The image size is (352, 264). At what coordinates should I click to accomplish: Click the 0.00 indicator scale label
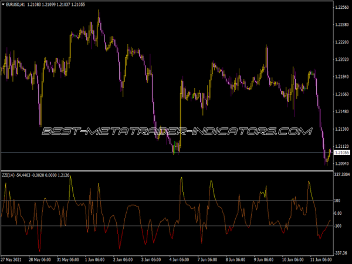click(339, 213)
